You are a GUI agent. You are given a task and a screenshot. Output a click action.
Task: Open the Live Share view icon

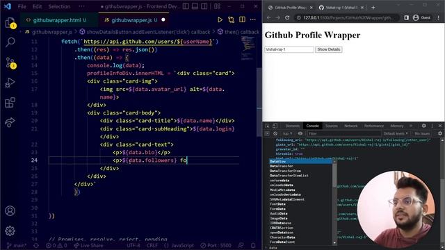10,122
